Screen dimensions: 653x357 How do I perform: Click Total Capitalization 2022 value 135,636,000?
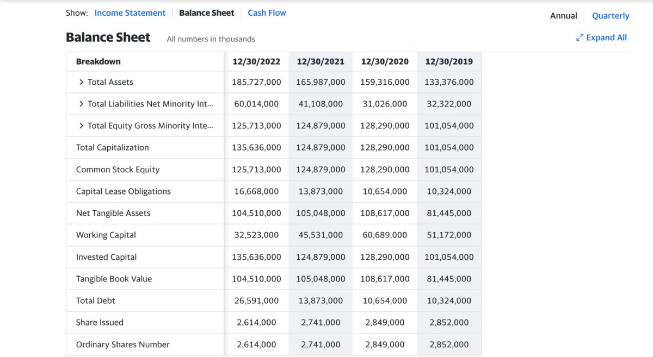(256, 147)
